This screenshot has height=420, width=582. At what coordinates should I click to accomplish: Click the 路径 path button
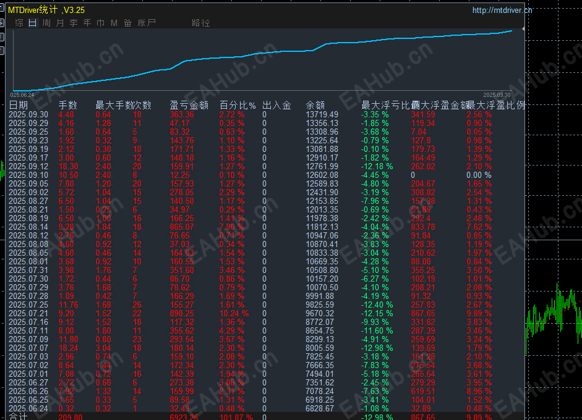tap(201, 23)
